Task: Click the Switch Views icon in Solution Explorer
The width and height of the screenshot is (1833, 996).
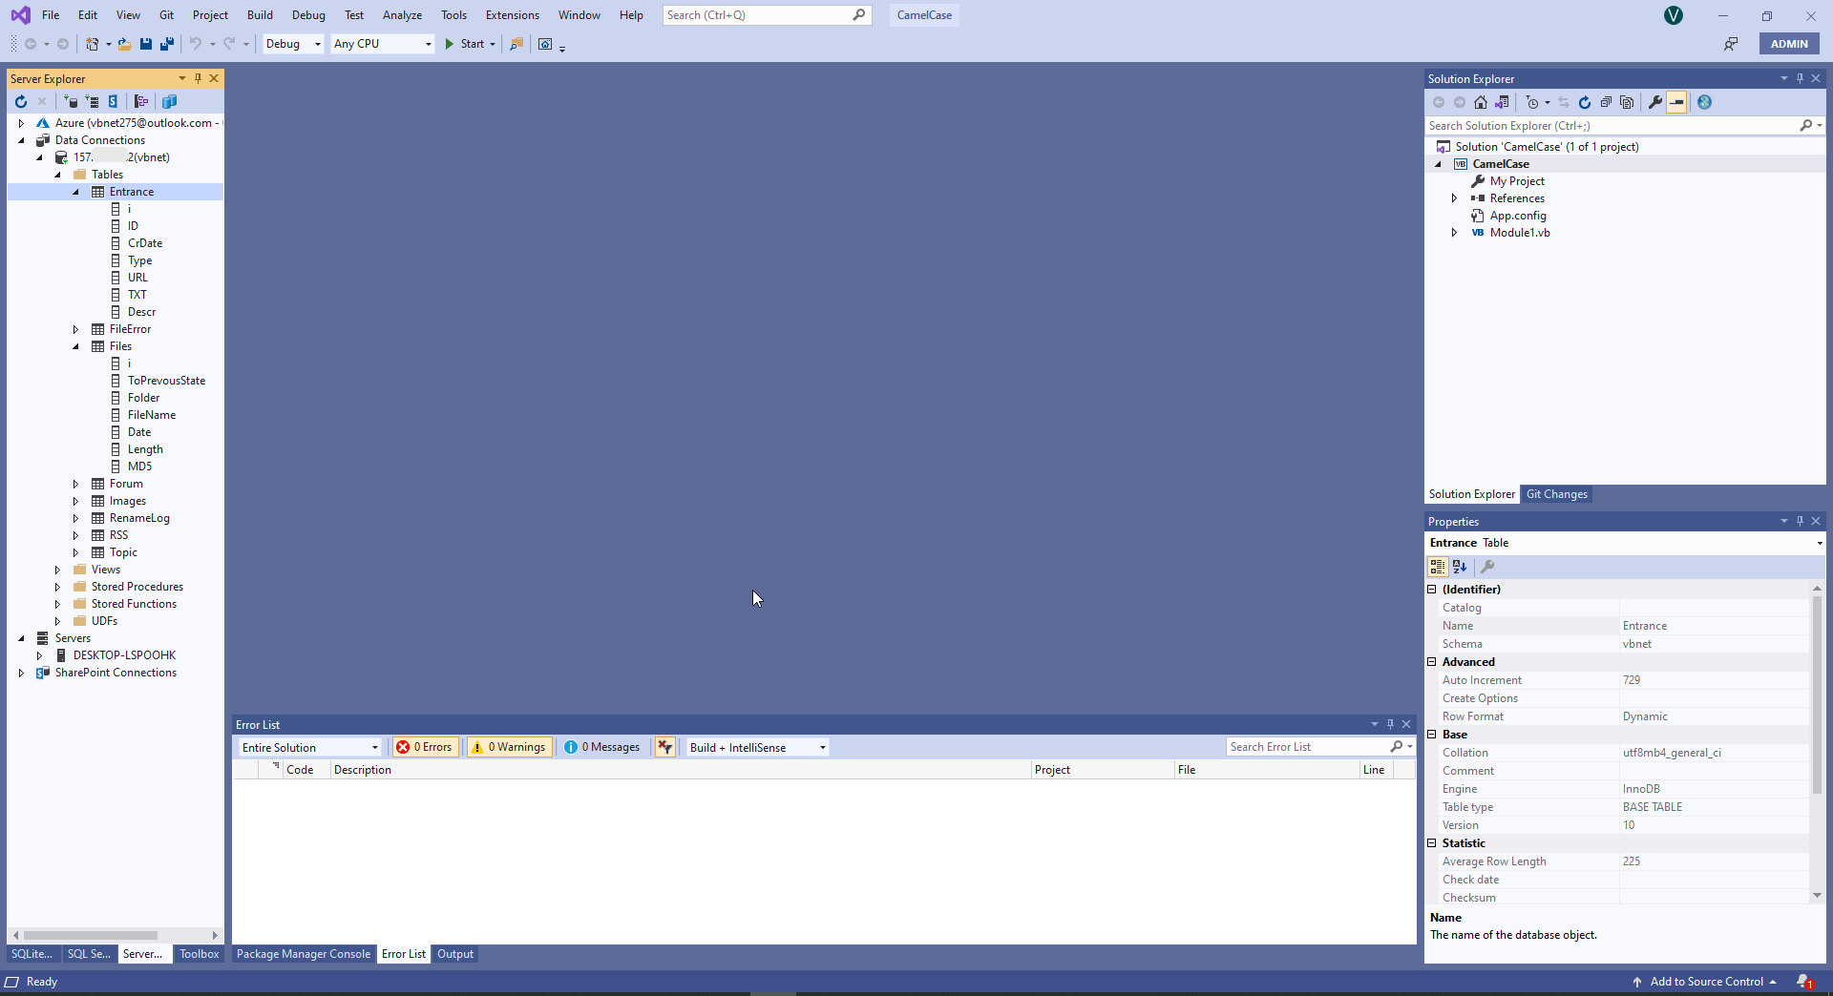Action: click(x=1502, y=102)
